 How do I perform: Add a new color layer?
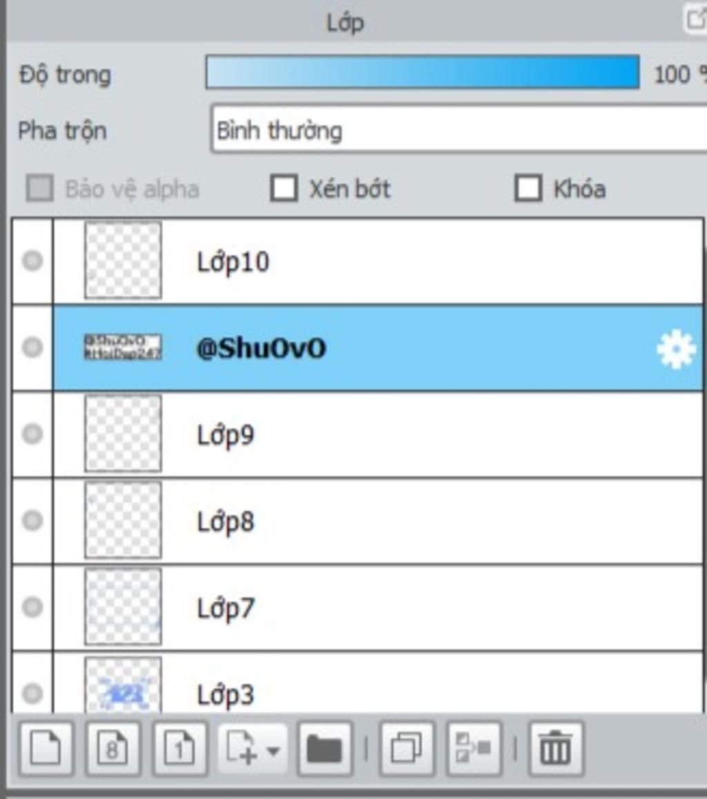[x=46, y=749]
